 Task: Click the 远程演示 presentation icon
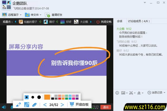pyautogui.click(x=4, y=15)
